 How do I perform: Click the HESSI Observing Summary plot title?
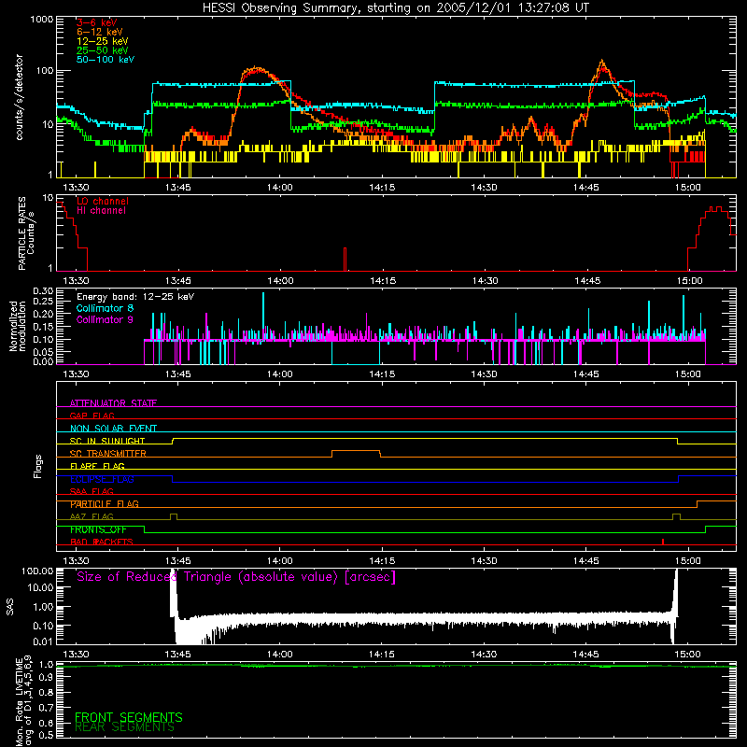pyautogui.click(x=396, y=8)
